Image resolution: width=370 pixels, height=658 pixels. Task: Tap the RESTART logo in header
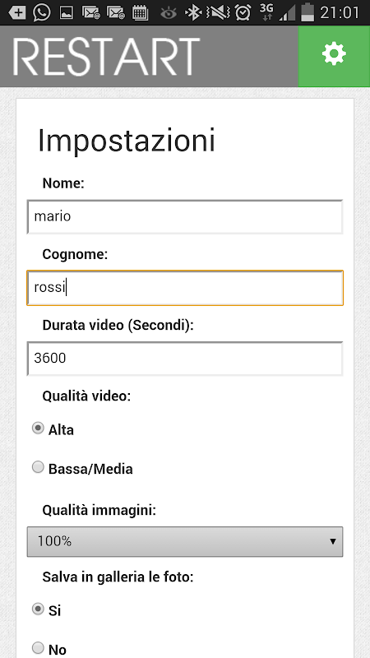(x=107, y=57)
